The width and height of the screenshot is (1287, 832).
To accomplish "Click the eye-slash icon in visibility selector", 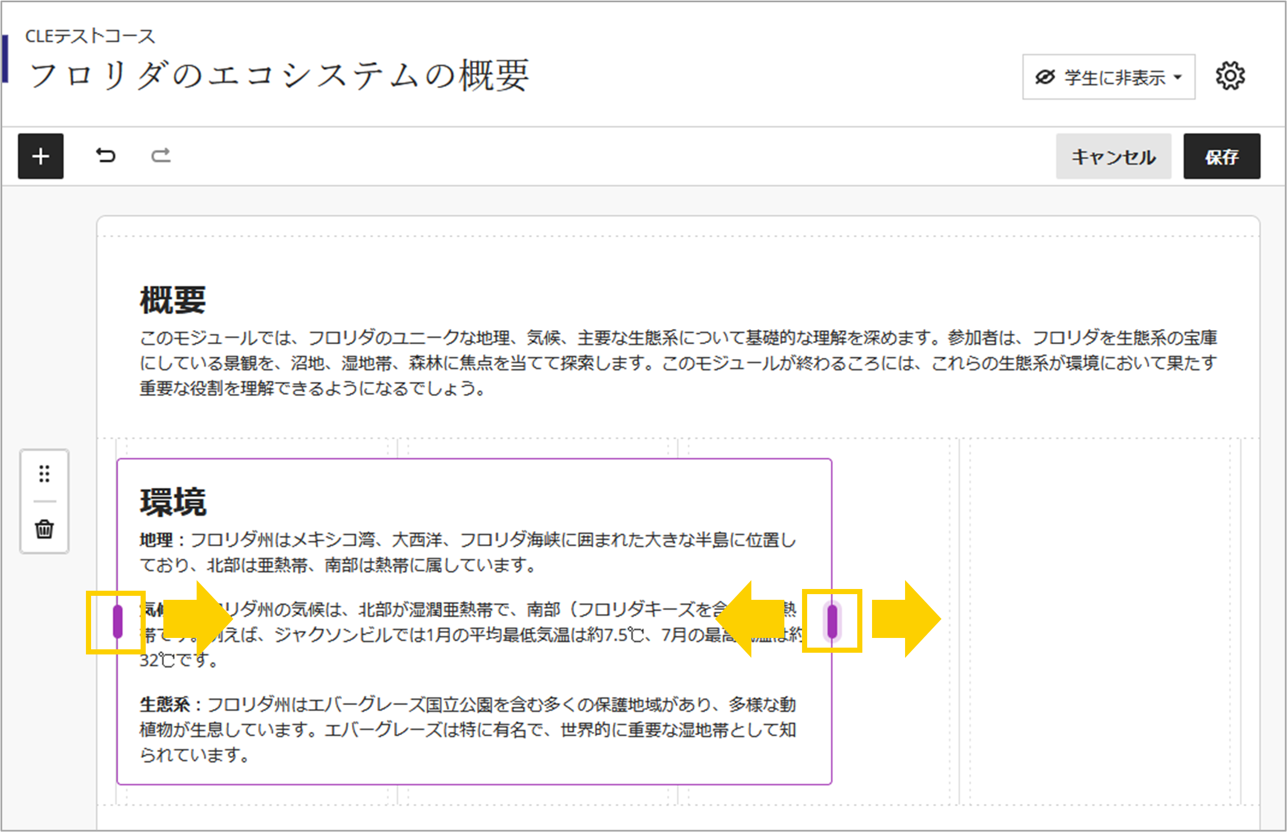I will point(1045,77).
